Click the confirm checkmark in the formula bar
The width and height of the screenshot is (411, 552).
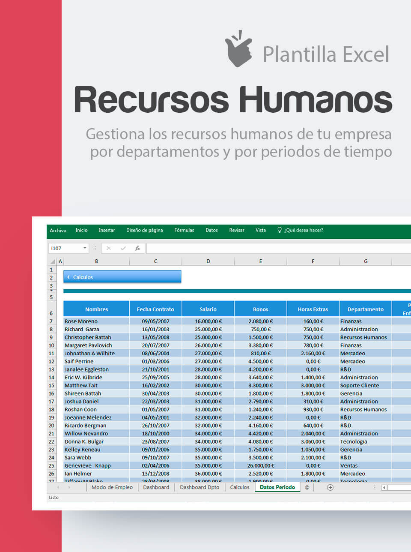tap(123, 248)
